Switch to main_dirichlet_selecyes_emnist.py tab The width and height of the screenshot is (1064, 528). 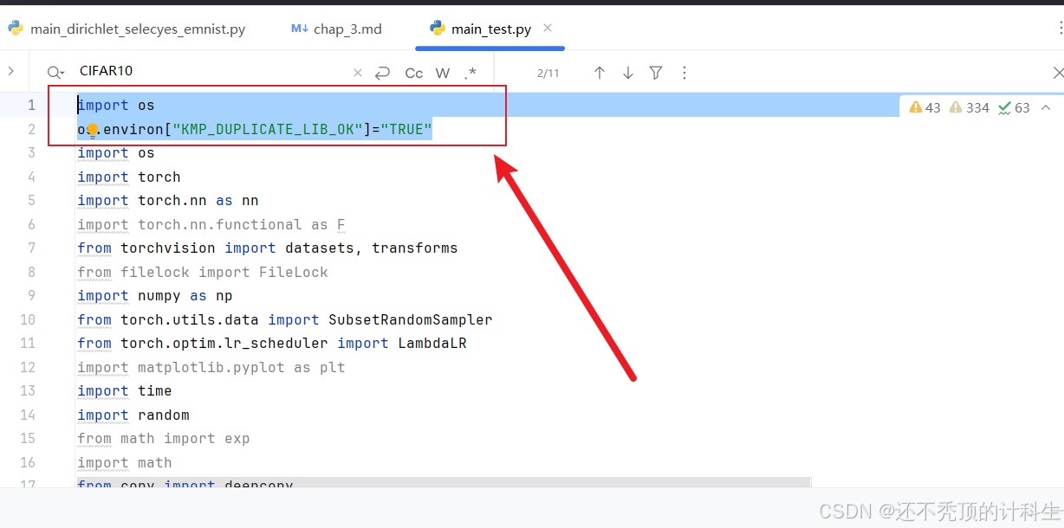pyautogui.click(x=127, y=29)
